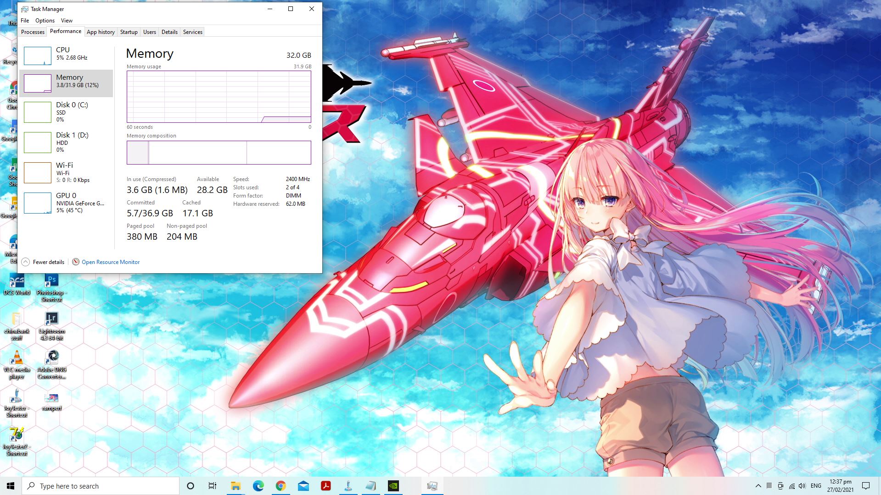Open File Explorer from taskbar
Image resolution: width=881 pixels, height=495 pixels.
[236, 486]
